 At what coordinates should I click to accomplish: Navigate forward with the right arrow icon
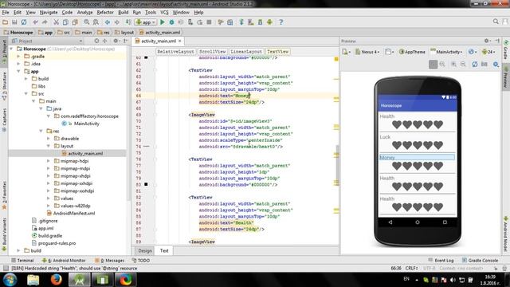(x=116, y=22)
